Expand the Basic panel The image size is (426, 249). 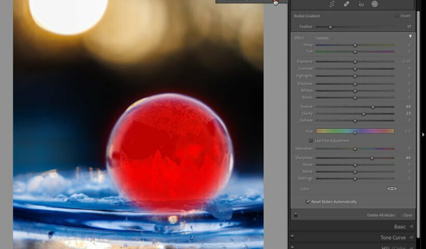pos(400,227)
